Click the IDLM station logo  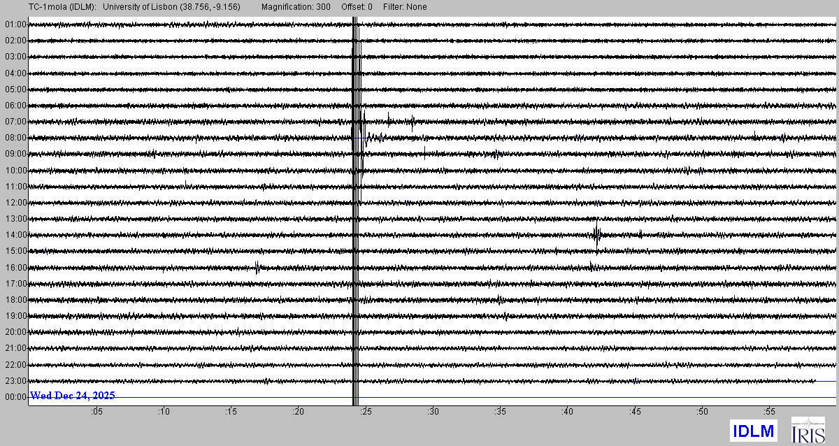[754, 431]
